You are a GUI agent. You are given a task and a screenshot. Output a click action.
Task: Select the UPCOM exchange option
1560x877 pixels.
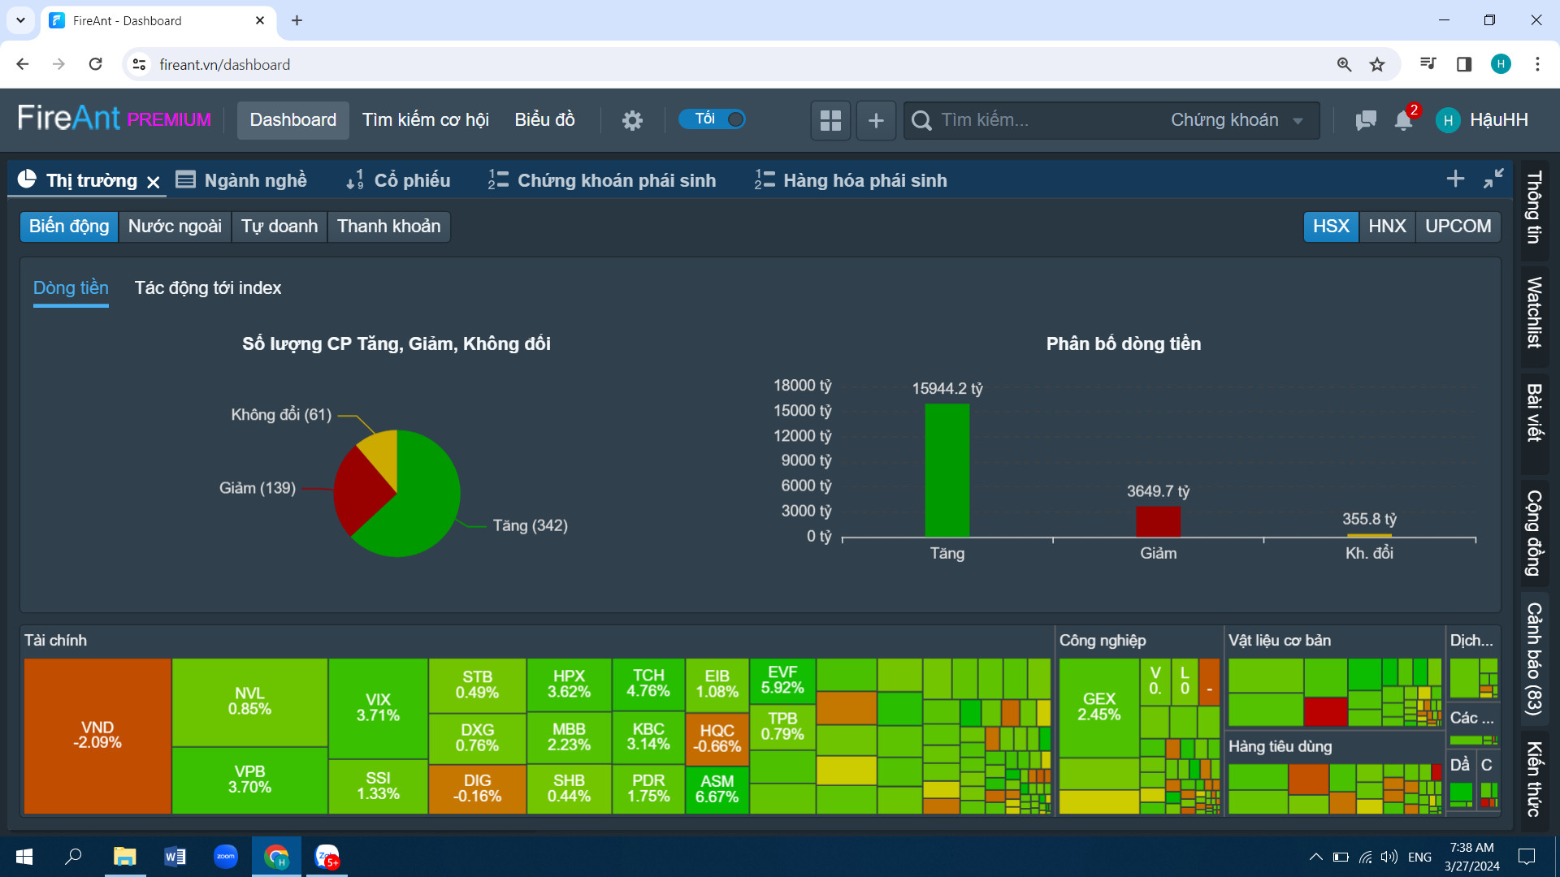pyautogui.click(x=1458, y=226)
